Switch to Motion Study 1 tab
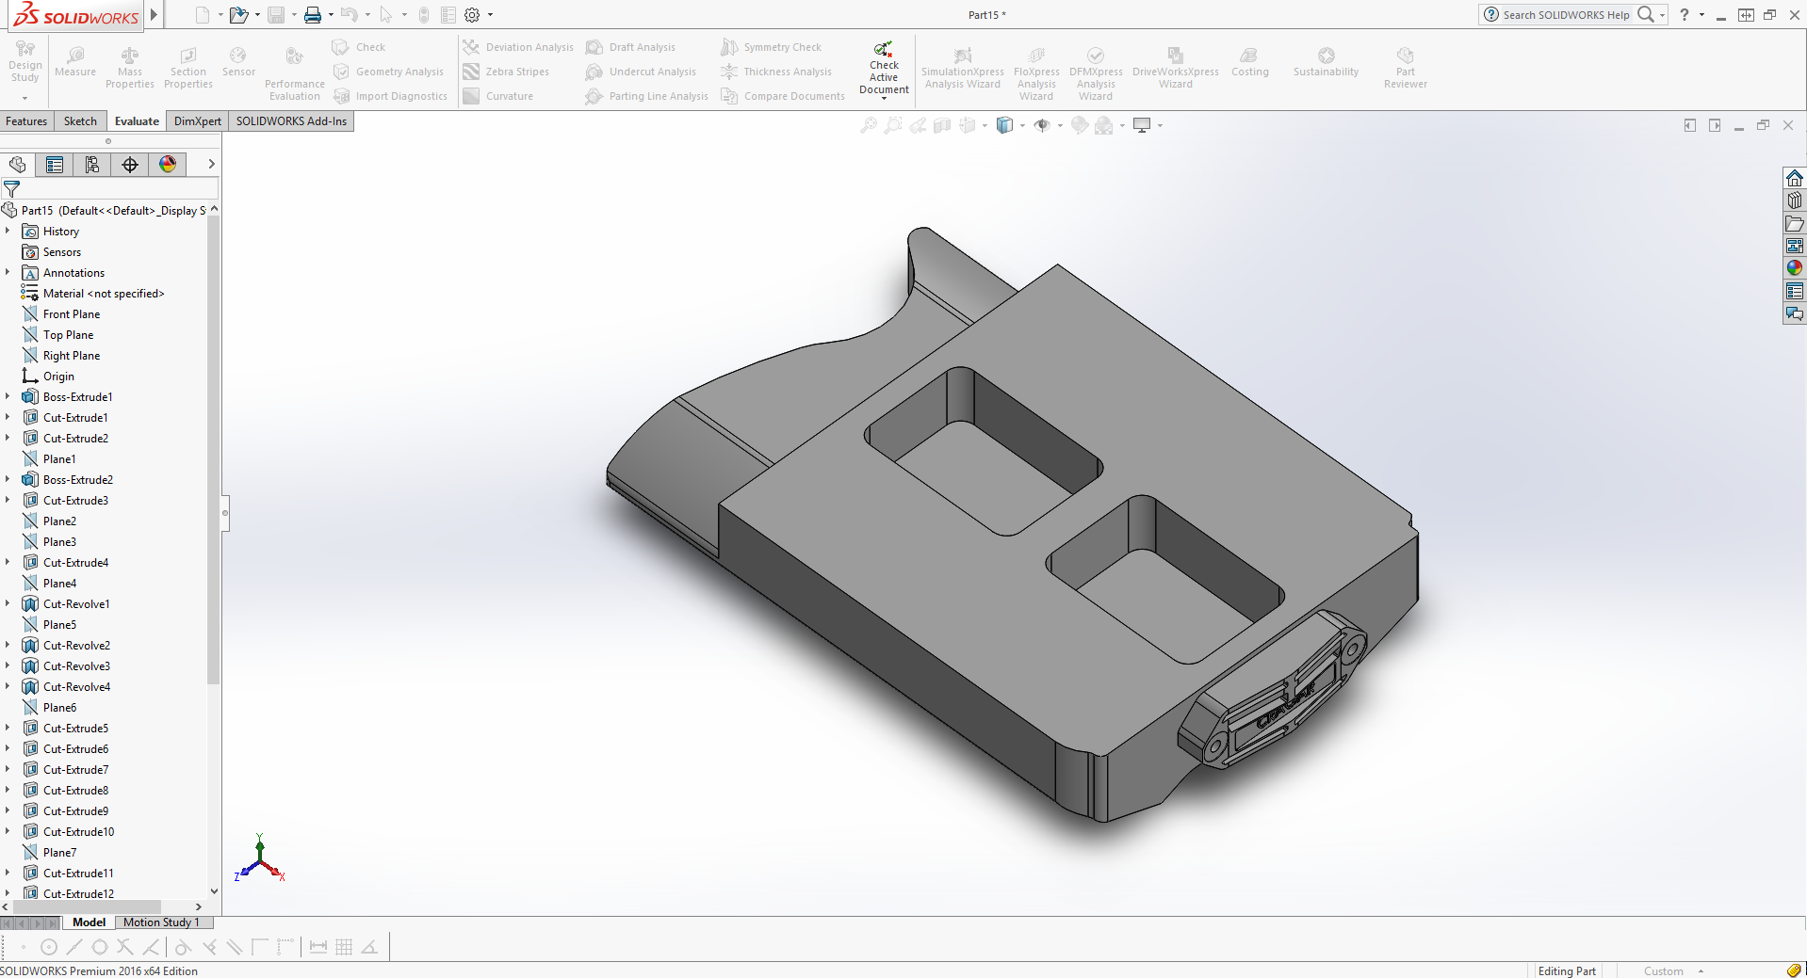This screenshot has height=978, width=1807. pos(161,922)
